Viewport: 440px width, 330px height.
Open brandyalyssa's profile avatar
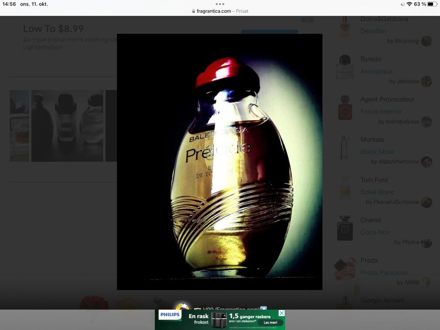tap(427, 122)
